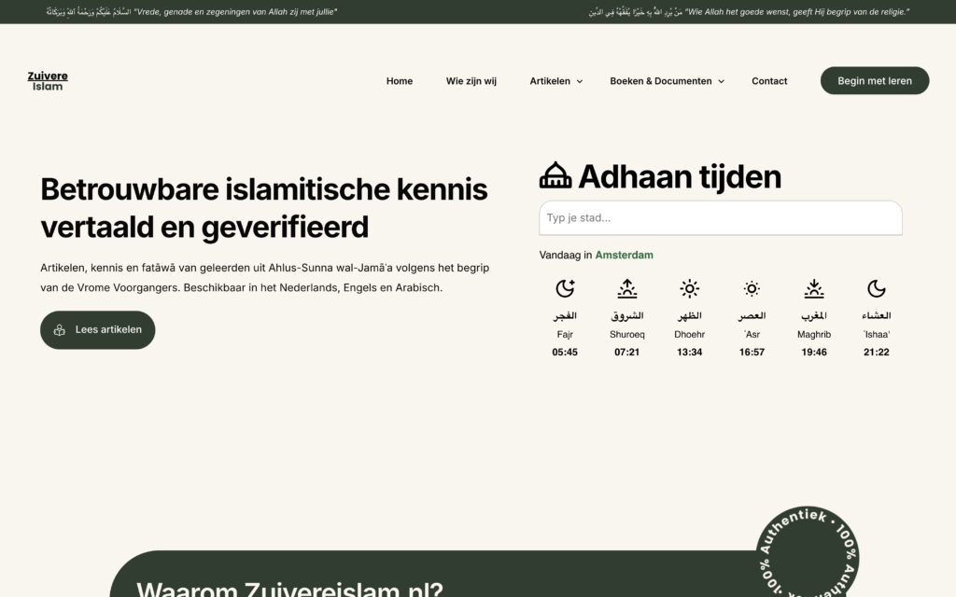Click the Maghrib time 19:46
Screen dimensions: 956x597
[814, 352]
